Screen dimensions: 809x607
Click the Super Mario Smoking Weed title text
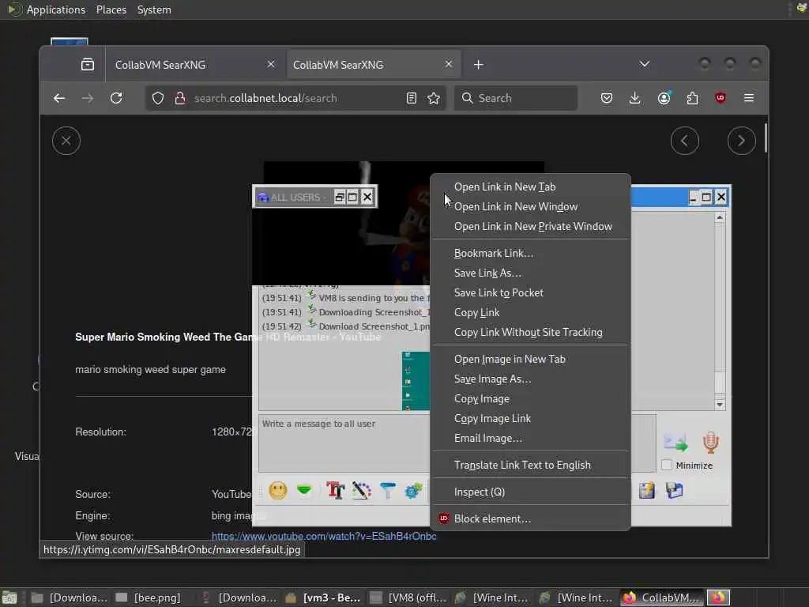(x=228, y=337)
